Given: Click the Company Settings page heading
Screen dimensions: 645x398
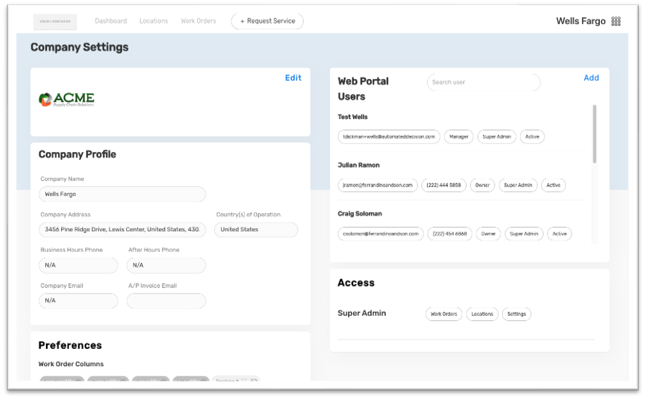Looking at the screenshot, I should click(80, 47).
